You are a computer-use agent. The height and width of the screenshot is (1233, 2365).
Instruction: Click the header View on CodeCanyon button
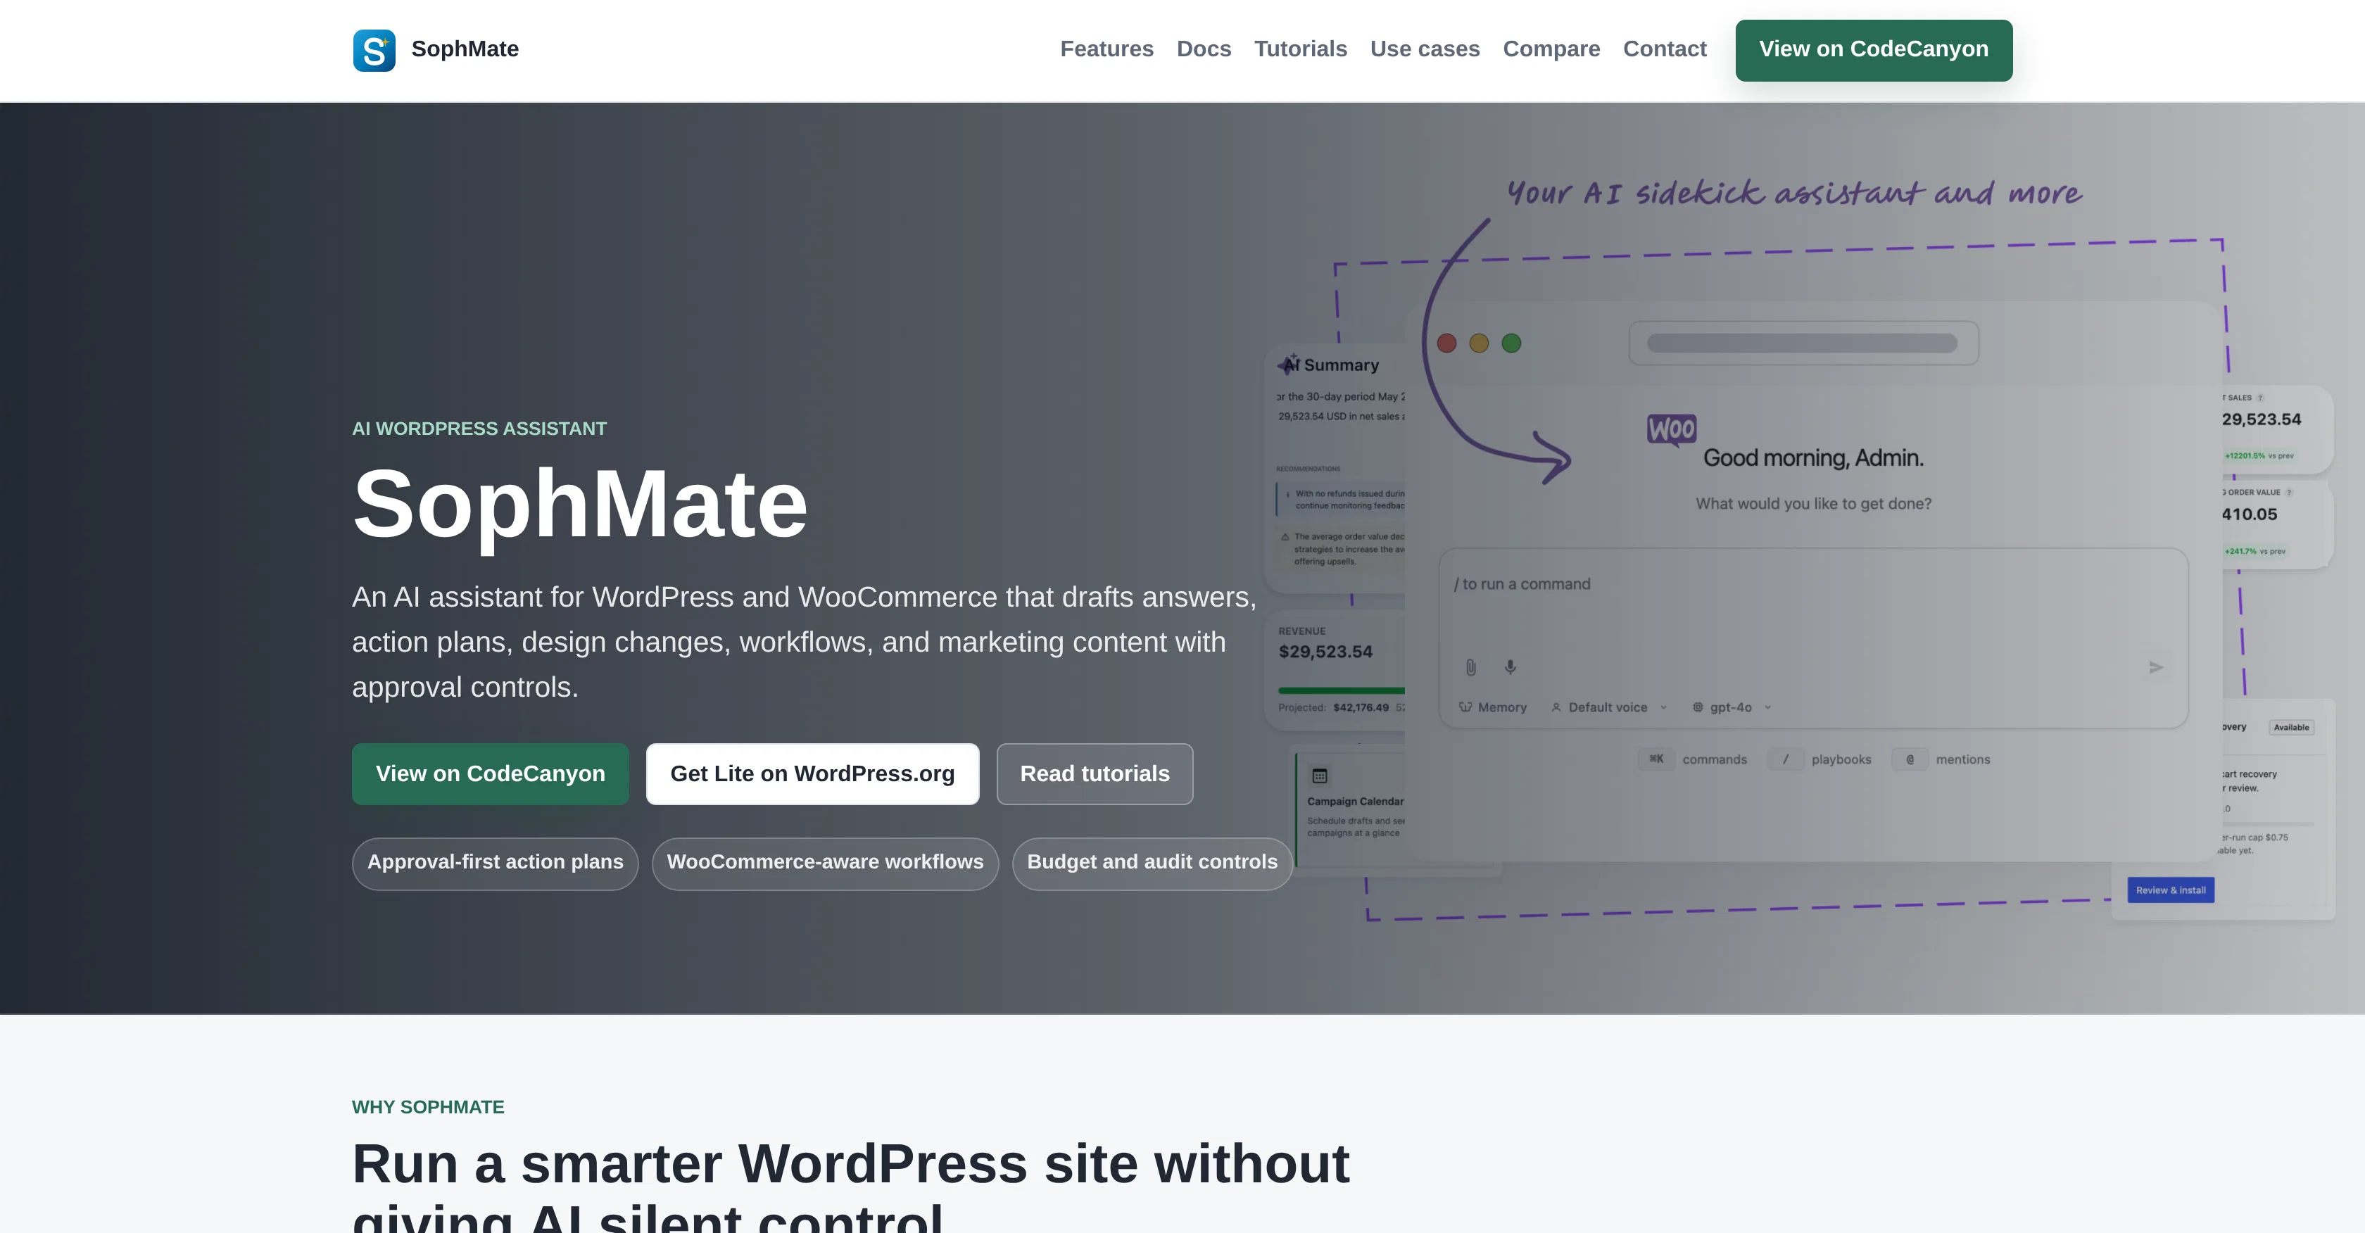coord(1873,49)
